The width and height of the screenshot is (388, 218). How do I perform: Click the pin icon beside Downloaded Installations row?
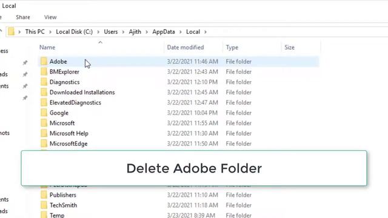(x=25, y=98)
